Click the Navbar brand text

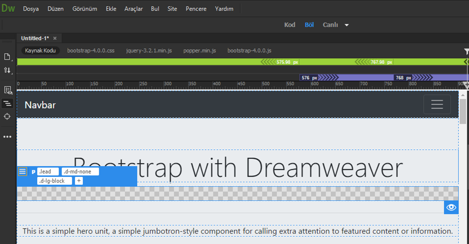tap(40, 105)
